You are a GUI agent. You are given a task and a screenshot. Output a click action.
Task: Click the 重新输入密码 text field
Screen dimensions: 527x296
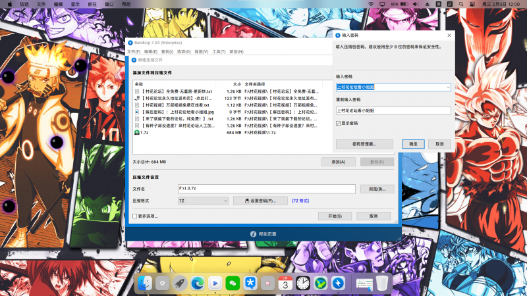coord(393,111)
